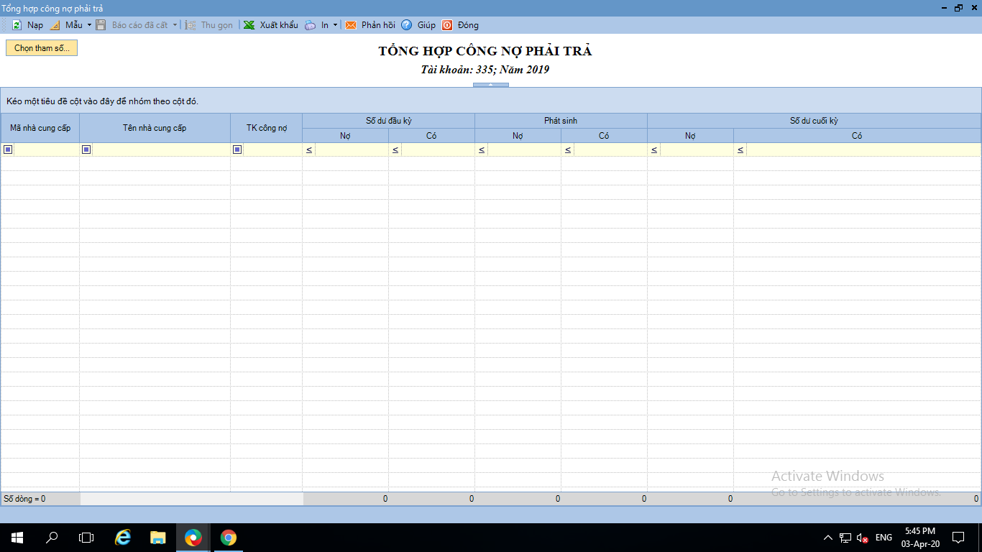Sort by Tên nhà cung cấp column header
The width and height of the screenshot is (982, 552).
tap(155, 128)
